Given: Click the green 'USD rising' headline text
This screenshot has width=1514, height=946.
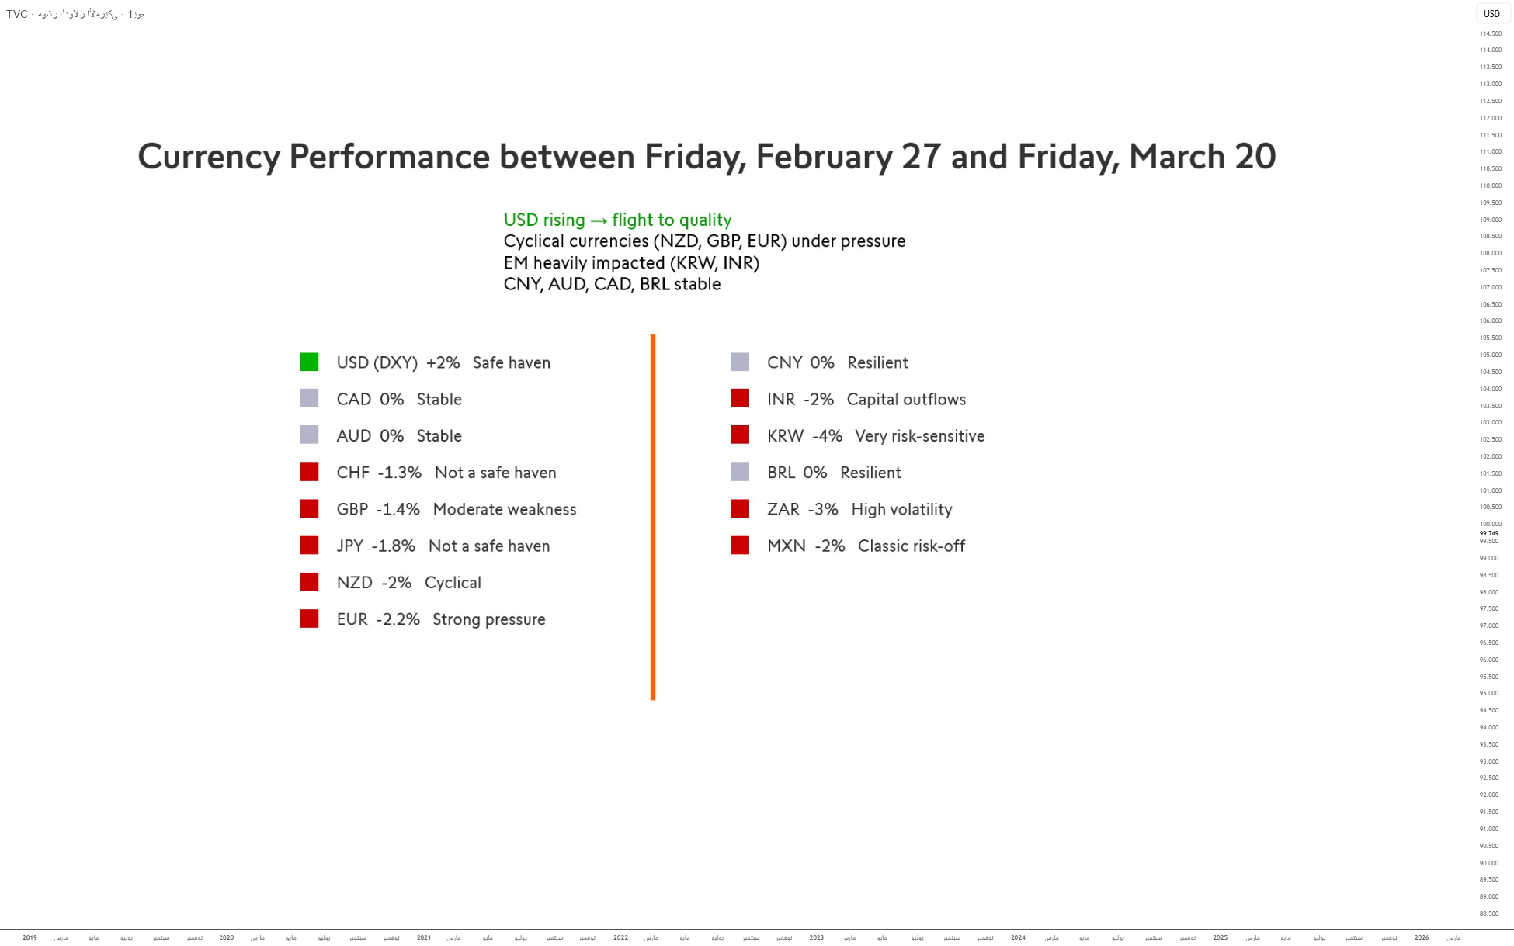Looking at the screenshot, I should click(x=617, y=220).
